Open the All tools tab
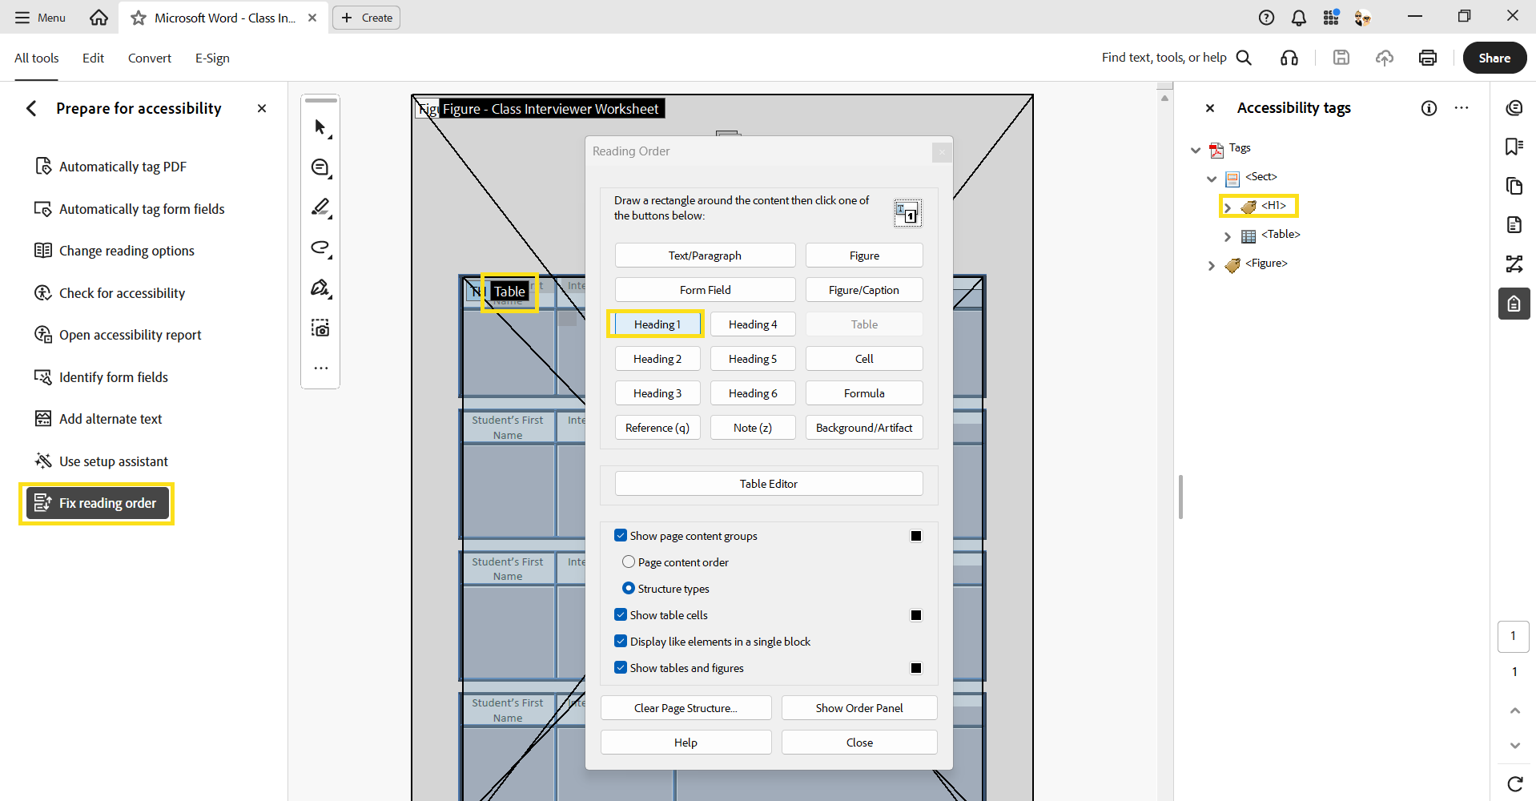1536x801 pixels. [37, 58]
